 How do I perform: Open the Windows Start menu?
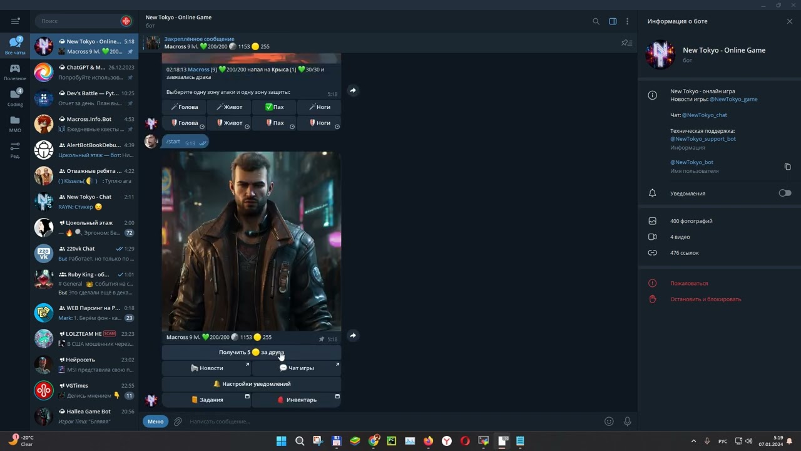coord(281,441)
